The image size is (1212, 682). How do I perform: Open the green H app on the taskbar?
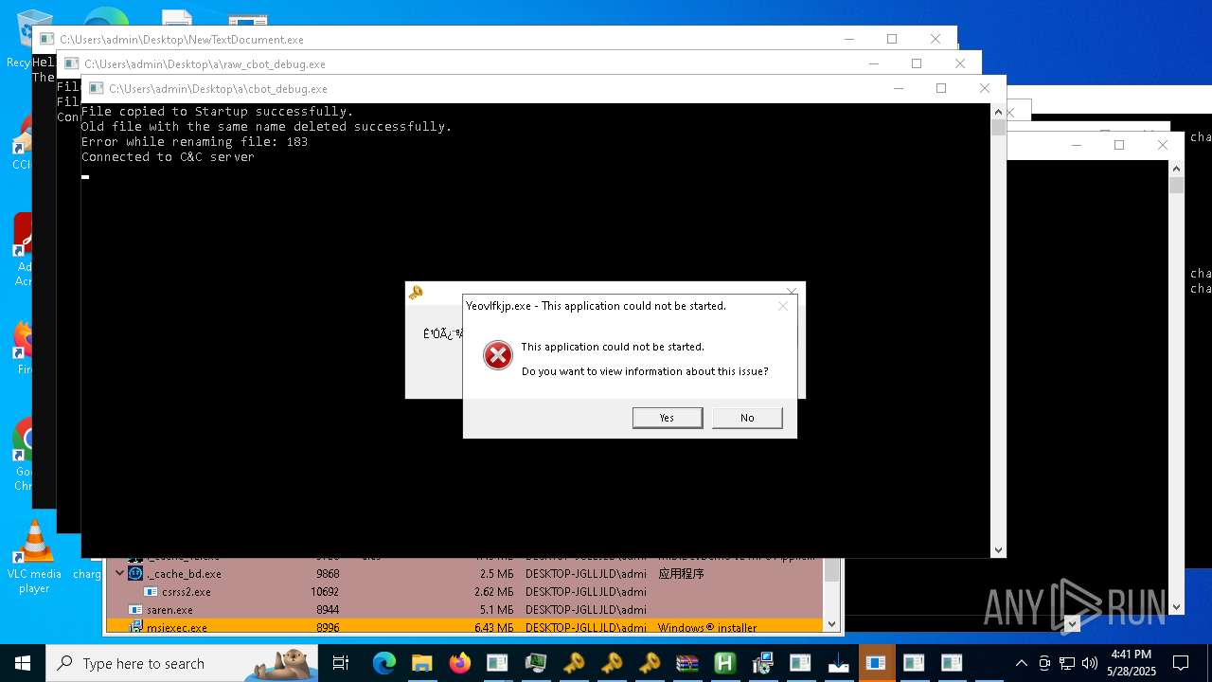point(724,663)
